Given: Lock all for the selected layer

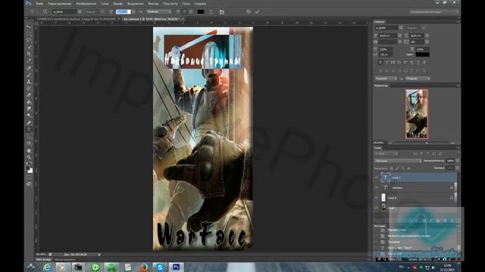Looking at the screenshot, I should coord(409,168).
